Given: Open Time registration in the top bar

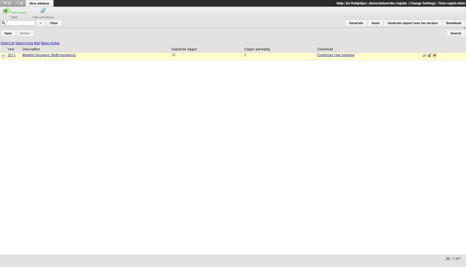Looking at the screenshot, I should pyautogui.click(x=451, y=3).
